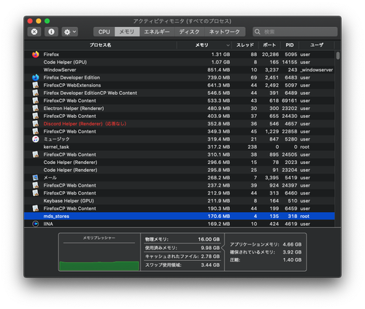
Task: Click the stop process (X) toolbar icon
Action: tap(34, 32)
